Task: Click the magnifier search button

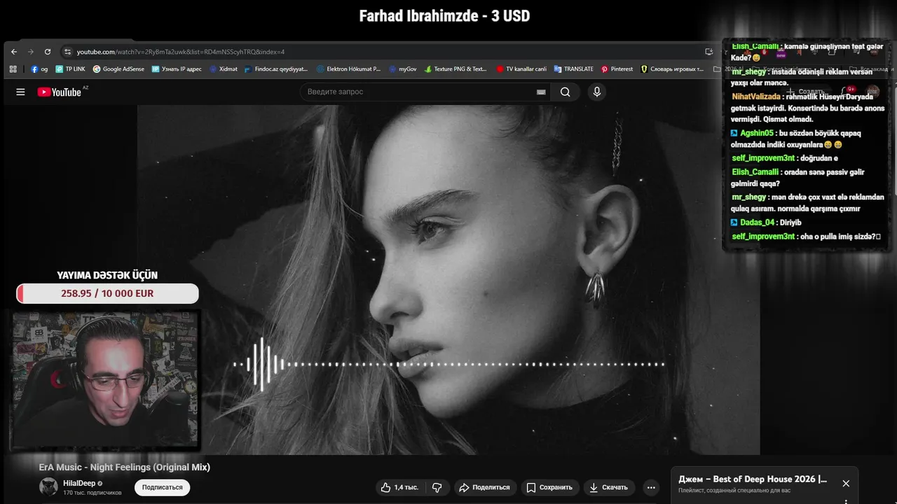Action: tap(565, 92)
